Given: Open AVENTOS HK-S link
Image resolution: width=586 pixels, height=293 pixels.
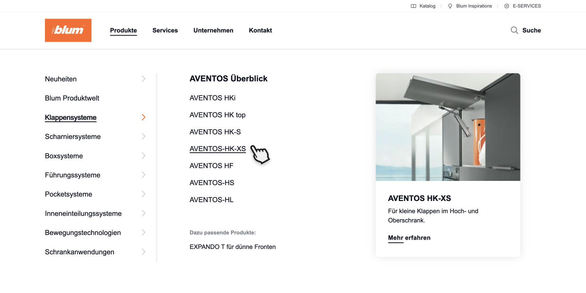Looking at the screenshot, I should (215, 132).
